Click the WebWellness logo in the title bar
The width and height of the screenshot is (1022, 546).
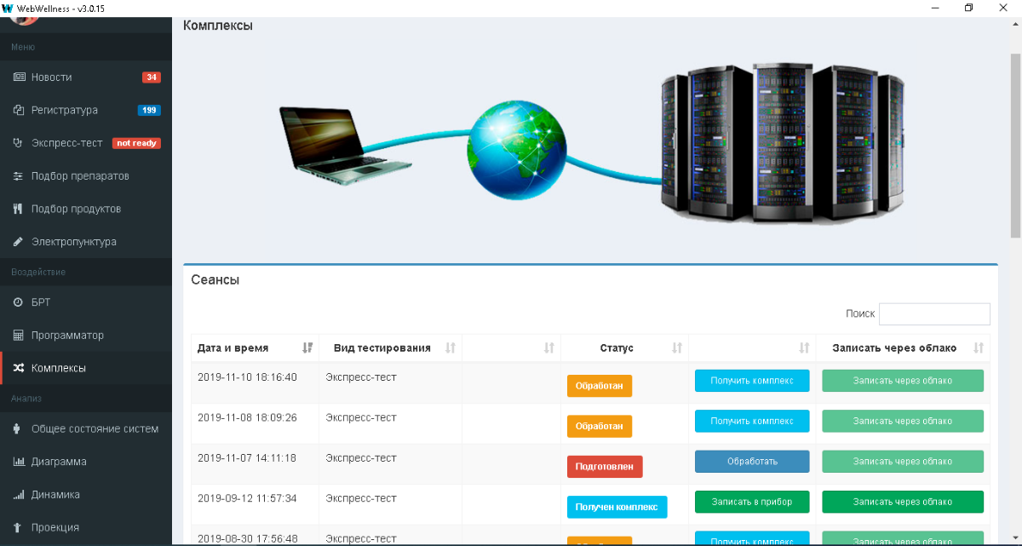9,8
